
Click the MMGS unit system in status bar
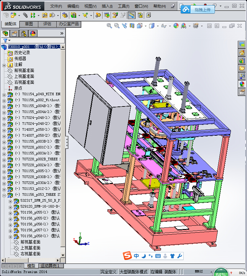point(199,272)
